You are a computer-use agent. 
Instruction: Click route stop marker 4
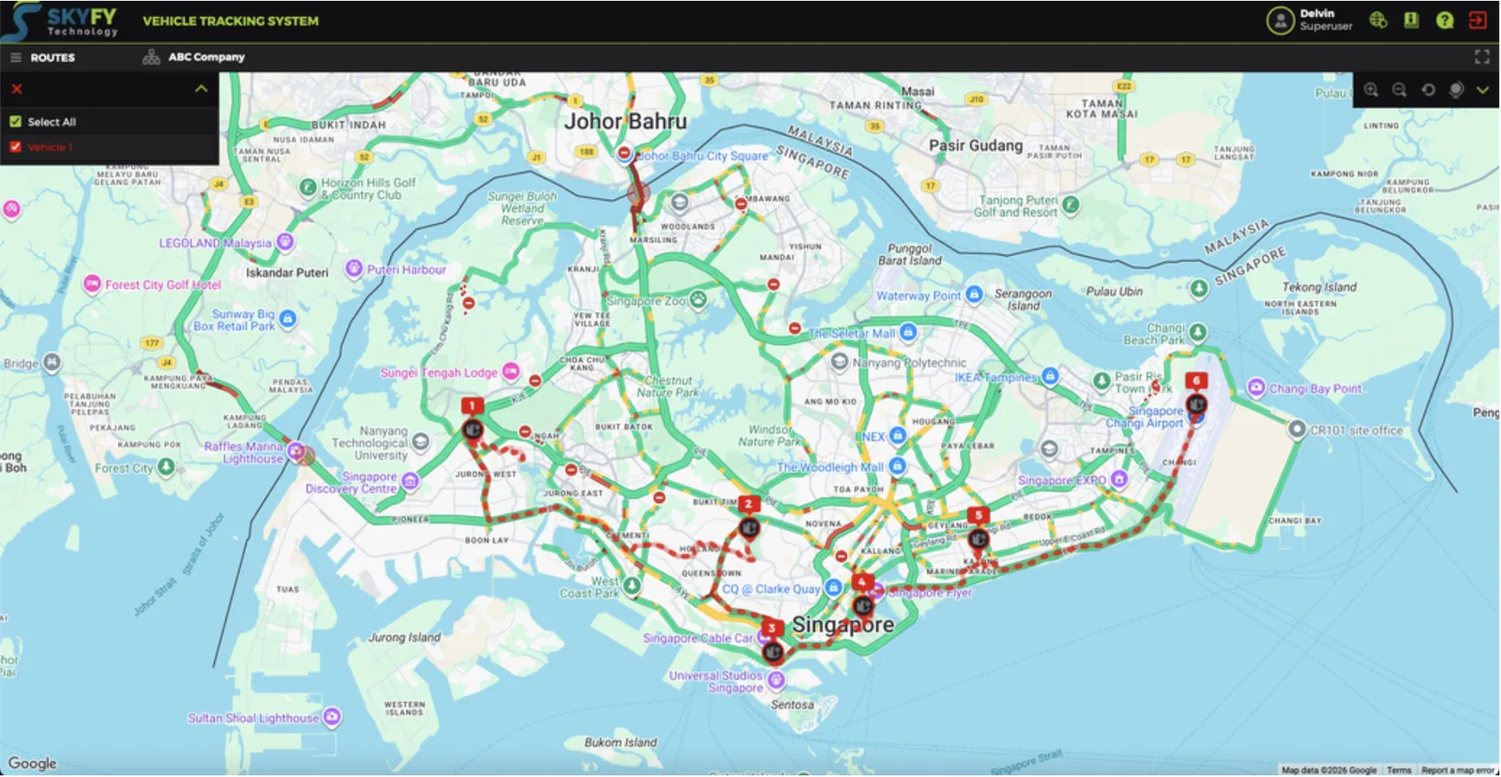862,595
